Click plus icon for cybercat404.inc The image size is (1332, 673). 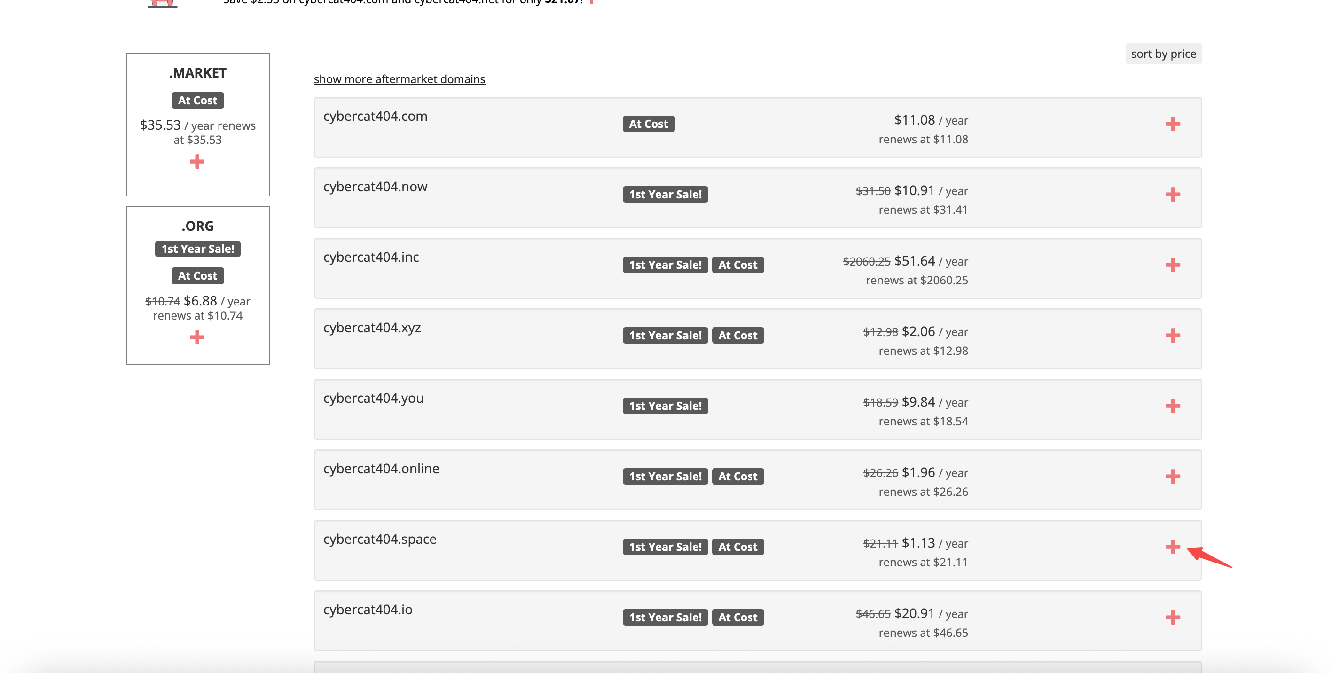click(1172, 265)
